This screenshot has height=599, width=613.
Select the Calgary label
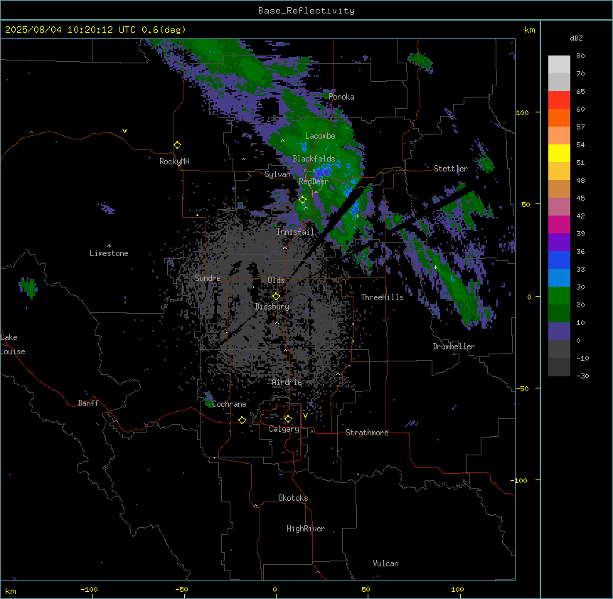click(x=284, y=429)
